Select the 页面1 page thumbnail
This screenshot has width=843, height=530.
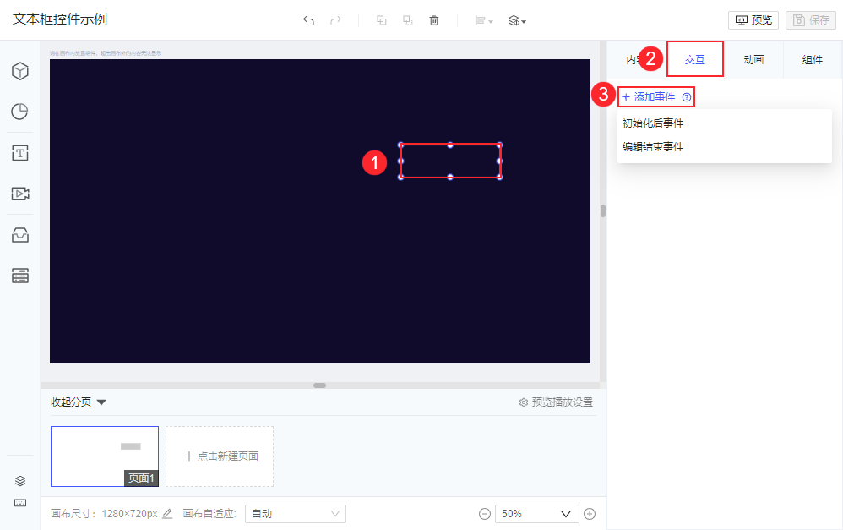105,456
